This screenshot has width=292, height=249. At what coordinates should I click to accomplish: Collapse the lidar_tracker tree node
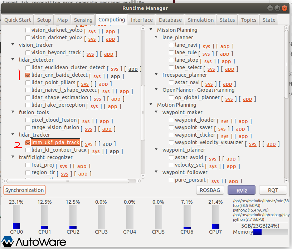click(x=13, y=134)
